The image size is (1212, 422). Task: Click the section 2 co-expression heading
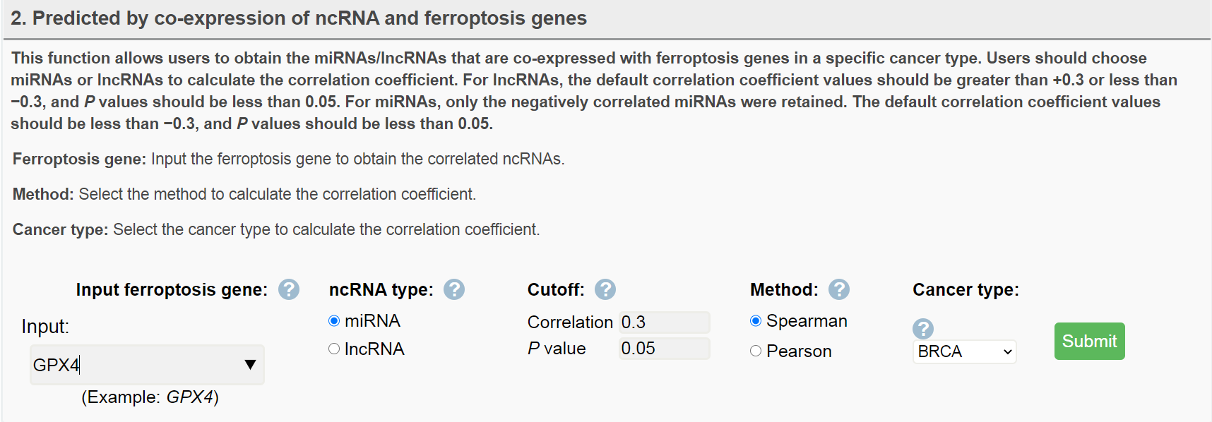[299, 18]
